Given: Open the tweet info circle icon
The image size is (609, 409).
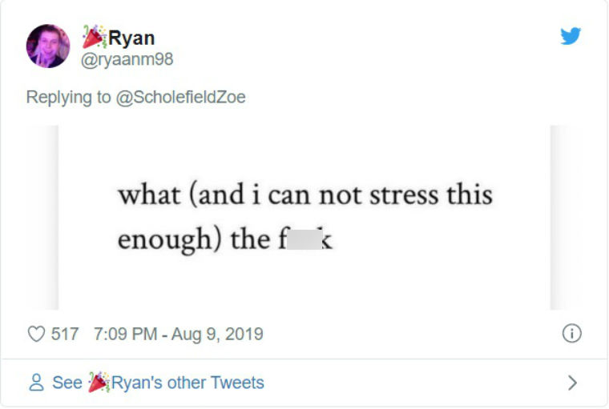Looking at the screenshot, I should [571, 333].
